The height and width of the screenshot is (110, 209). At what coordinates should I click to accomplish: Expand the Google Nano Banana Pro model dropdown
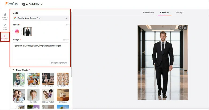[x=41, y=18]
